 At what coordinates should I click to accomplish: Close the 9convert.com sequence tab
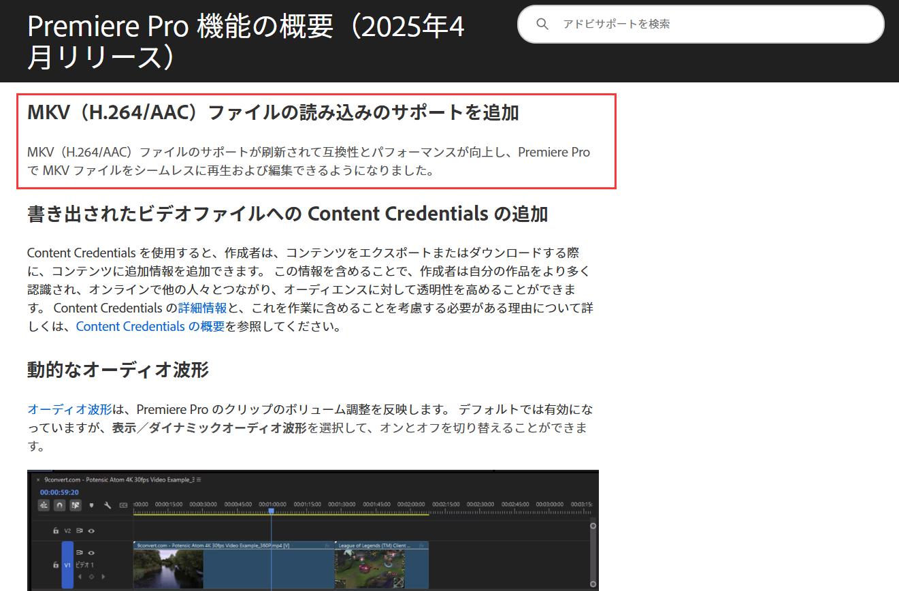(x=38, y=480)
